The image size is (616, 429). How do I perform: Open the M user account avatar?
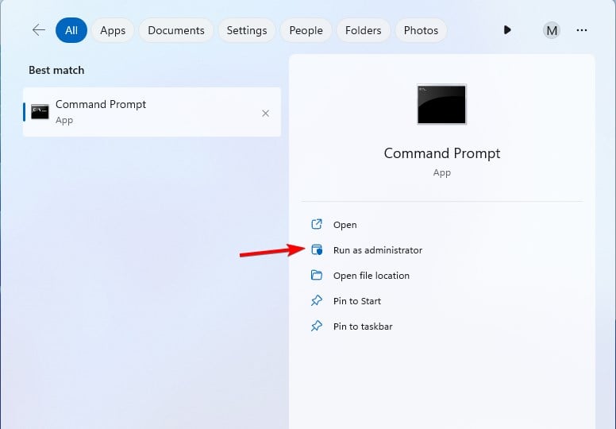pos(552,30)
